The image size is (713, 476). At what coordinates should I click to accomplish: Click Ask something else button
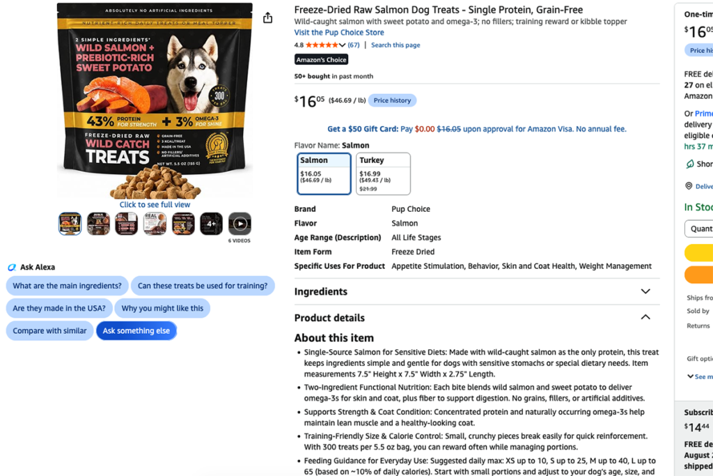coord(136,331)
